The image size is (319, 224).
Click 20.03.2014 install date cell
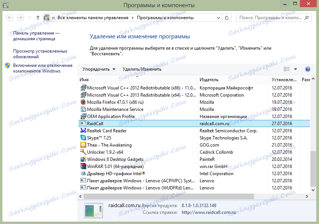(282, 159)
